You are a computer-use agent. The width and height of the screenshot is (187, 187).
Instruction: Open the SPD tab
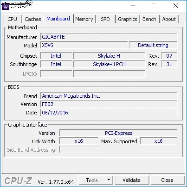(105, 19)
